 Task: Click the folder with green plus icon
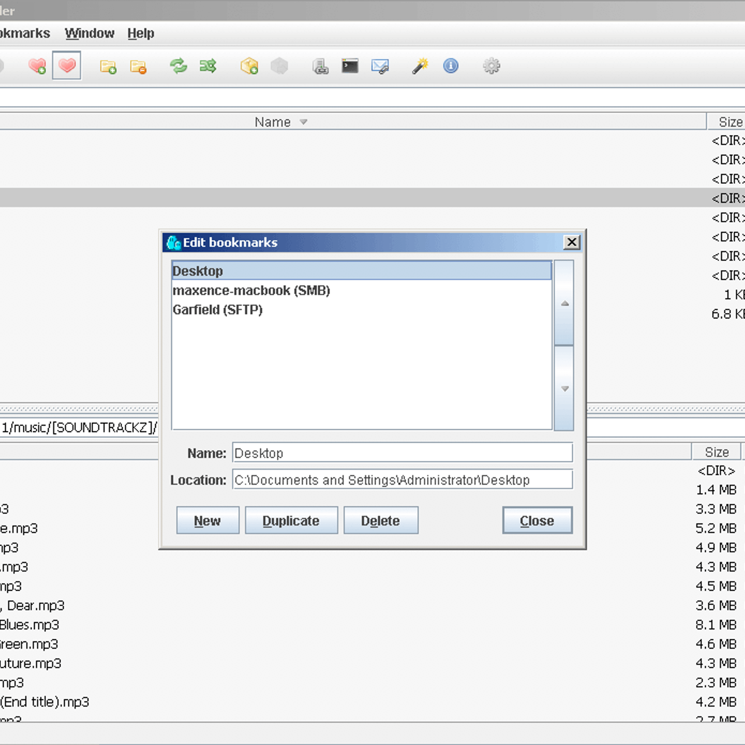pos(108,67)
